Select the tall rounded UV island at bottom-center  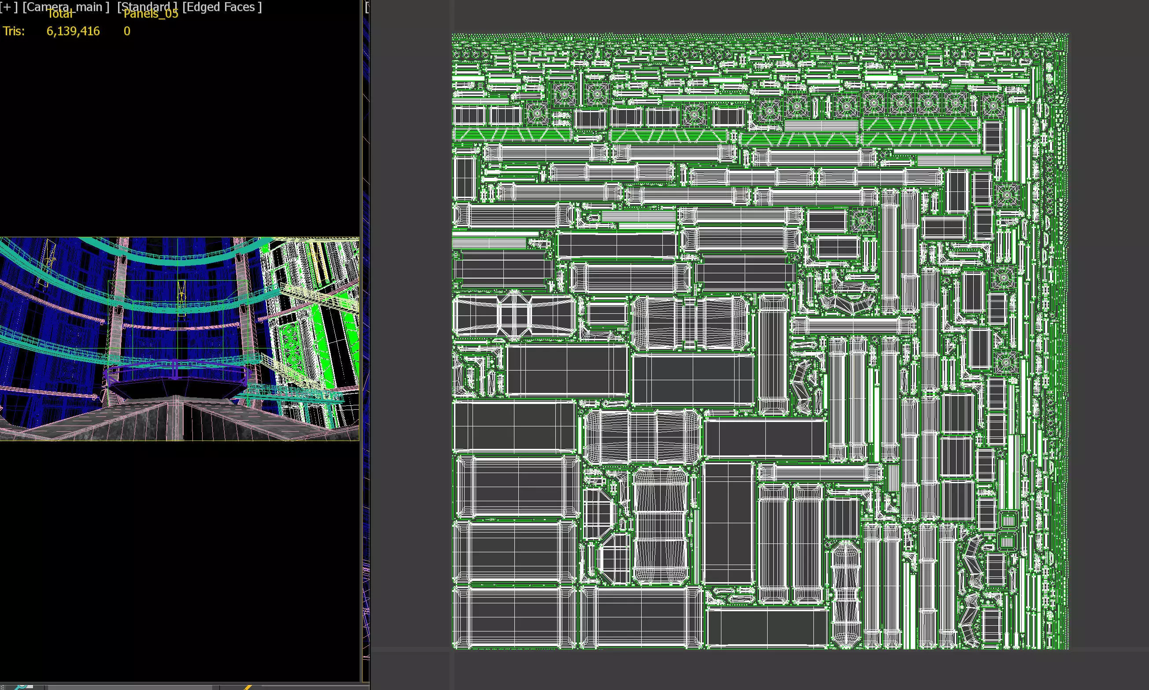660,525
